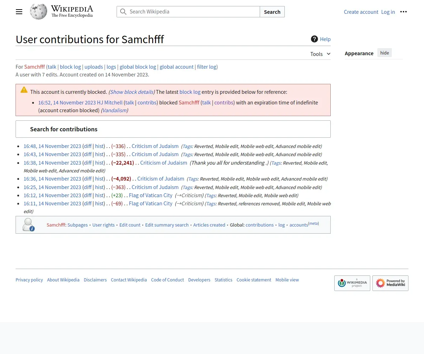This screenshot has width=424, height=354.
Task: Expand the Tools dropdown menu
Action: pos(320,54)
